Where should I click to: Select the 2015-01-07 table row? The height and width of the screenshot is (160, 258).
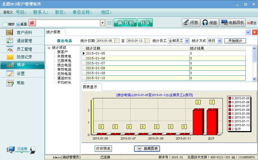point(164,63)
